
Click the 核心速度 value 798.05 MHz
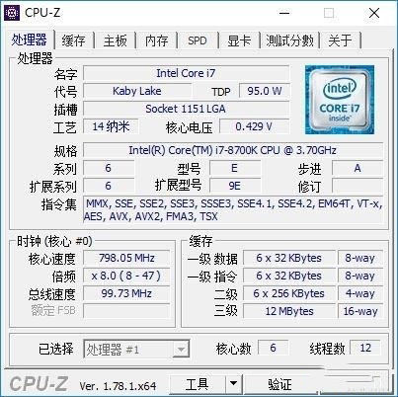126,258
